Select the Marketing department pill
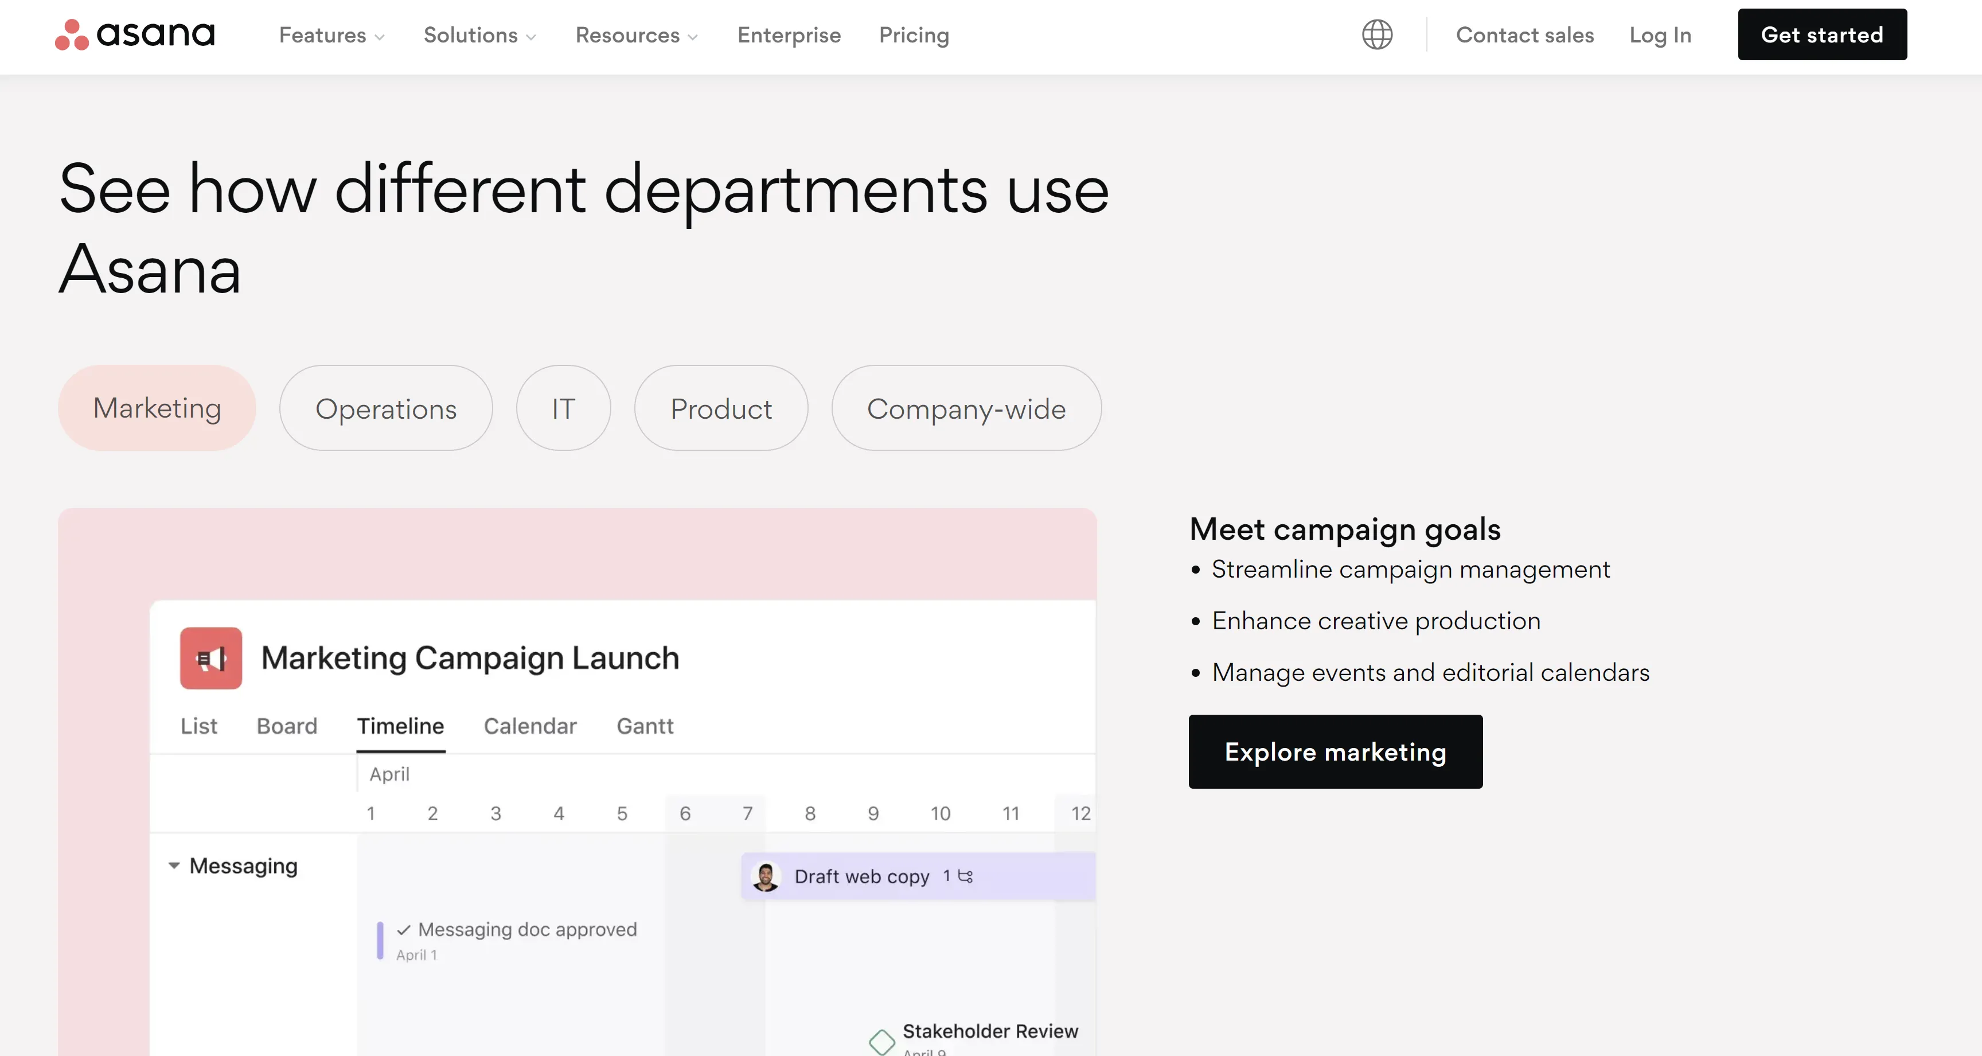This screenshot has height=1056, width=1982. pos(157,408)
